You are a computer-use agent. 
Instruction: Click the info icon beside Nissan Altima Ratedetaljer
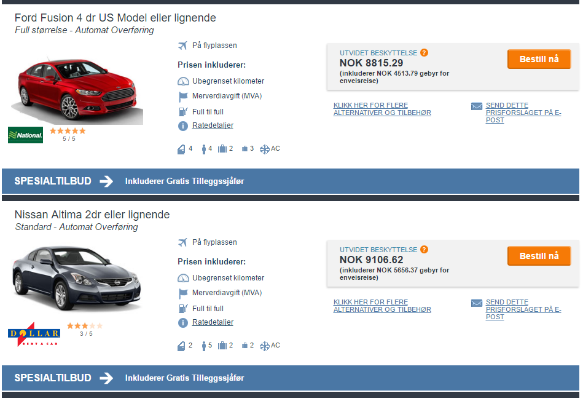click(x=183, y=323)
